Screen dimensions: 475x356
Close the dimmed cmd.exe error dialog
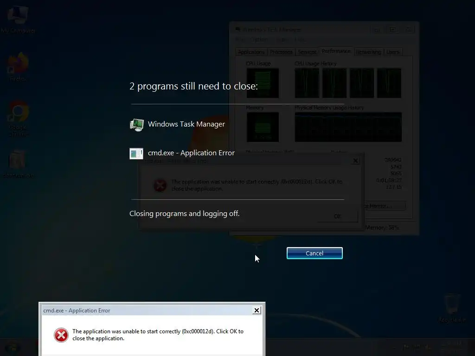356,161
